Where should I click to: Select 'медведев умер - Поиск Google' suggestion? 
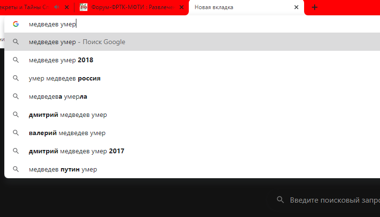pyautogui.click(x=77, y=42)
